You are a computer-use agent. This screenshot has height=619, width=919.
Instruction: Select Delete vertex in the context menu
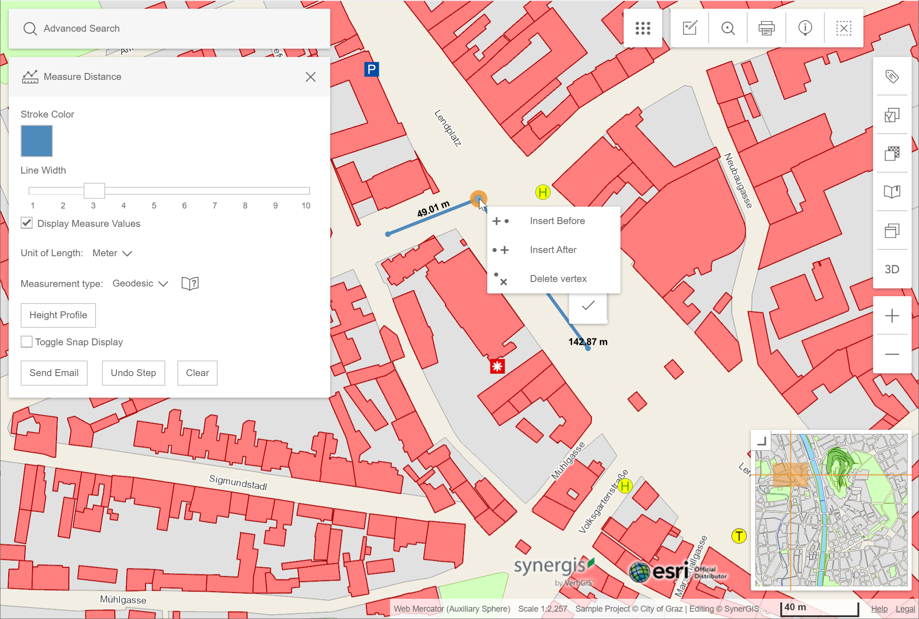click(558, 279)
